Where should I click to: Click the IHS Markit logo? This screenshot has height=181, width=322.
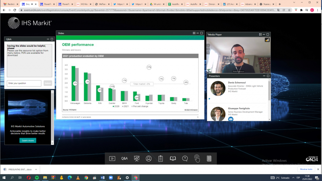(30, 23)
